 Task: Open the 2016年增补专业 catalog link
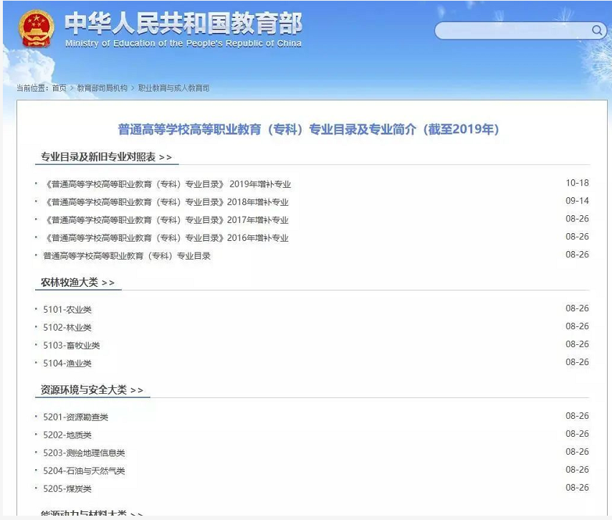(x=166, y=238)
